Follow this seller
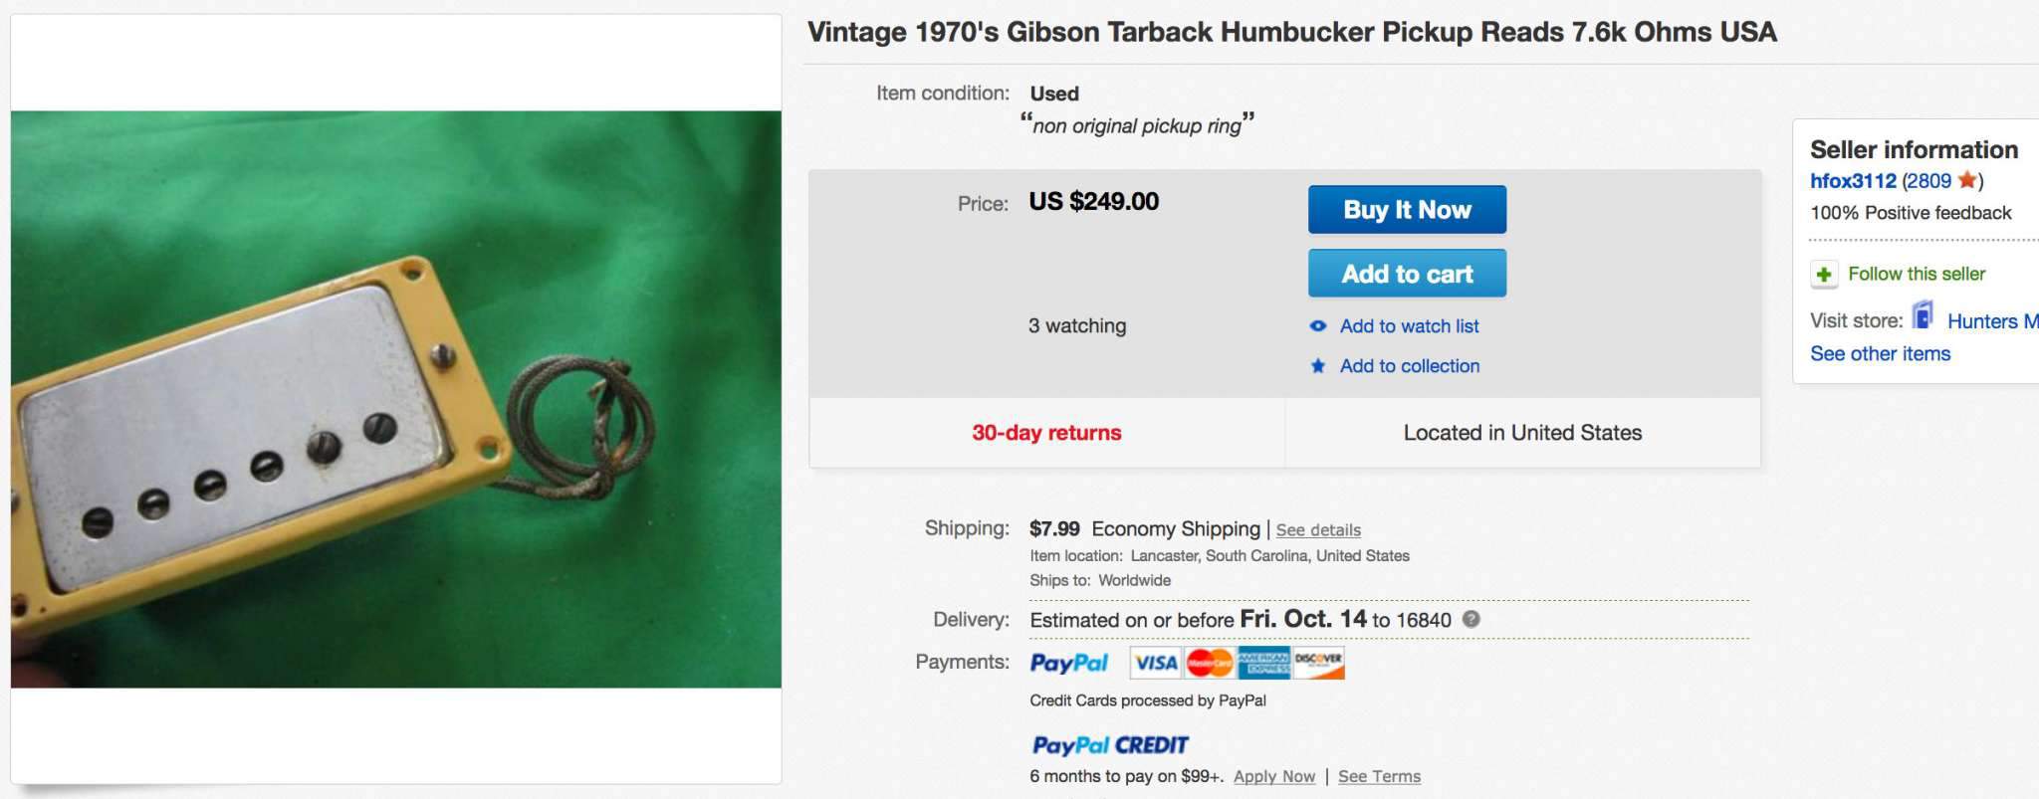2039x799 pixels. 1916,274
